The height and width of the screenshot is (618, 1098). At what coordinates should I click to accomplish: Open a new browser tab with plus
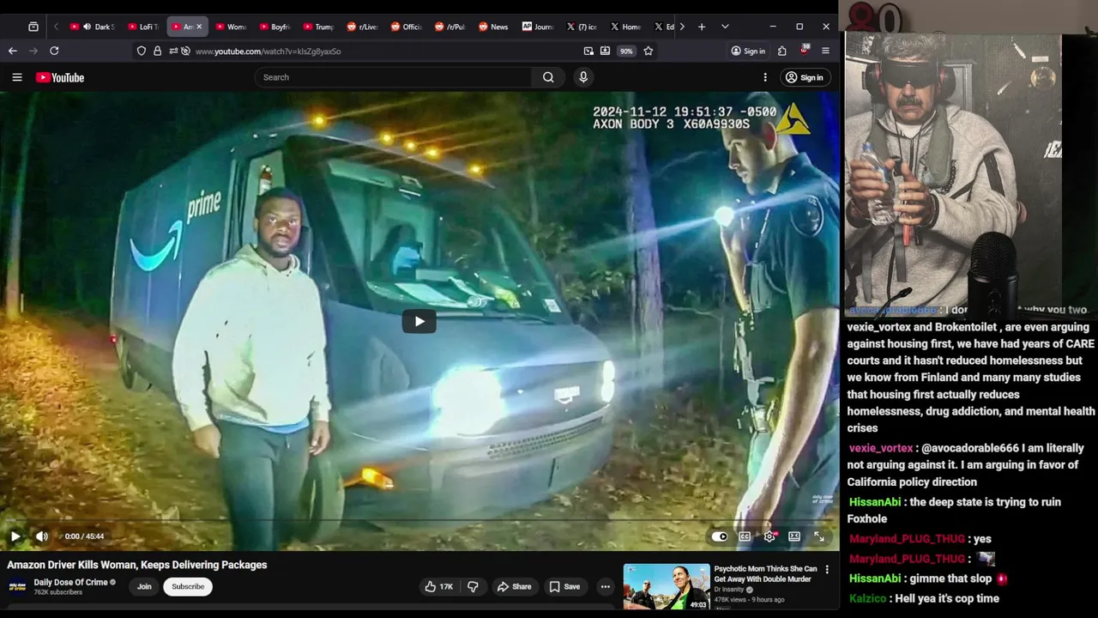[702, 27]
